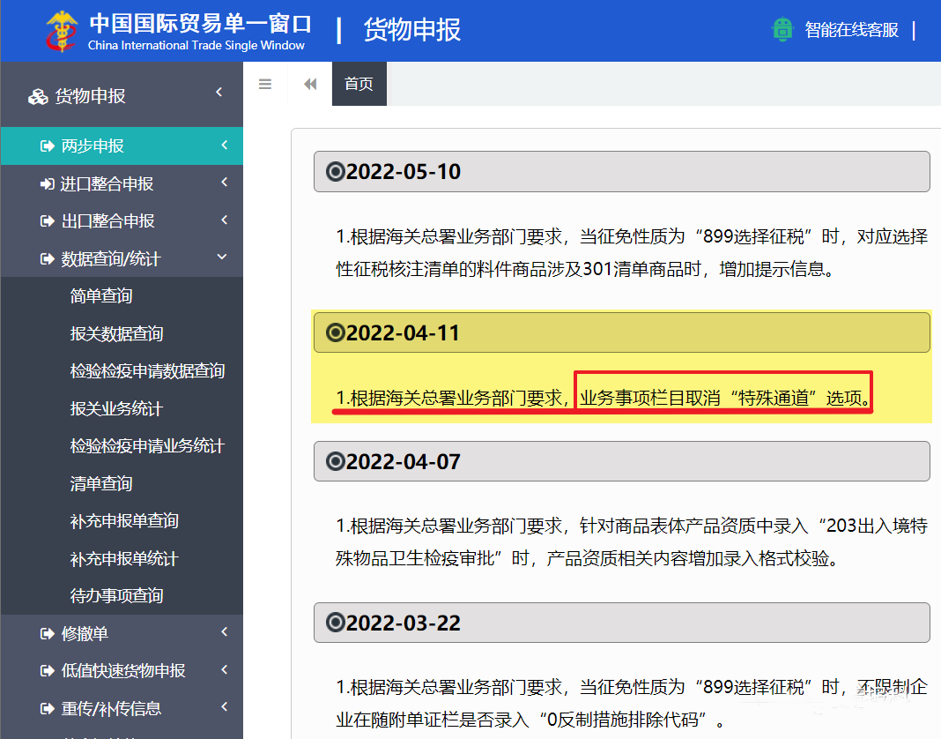The image size is (941, 739).
Task: Switch to the 首页 tab
Action: tap(359, 85)
